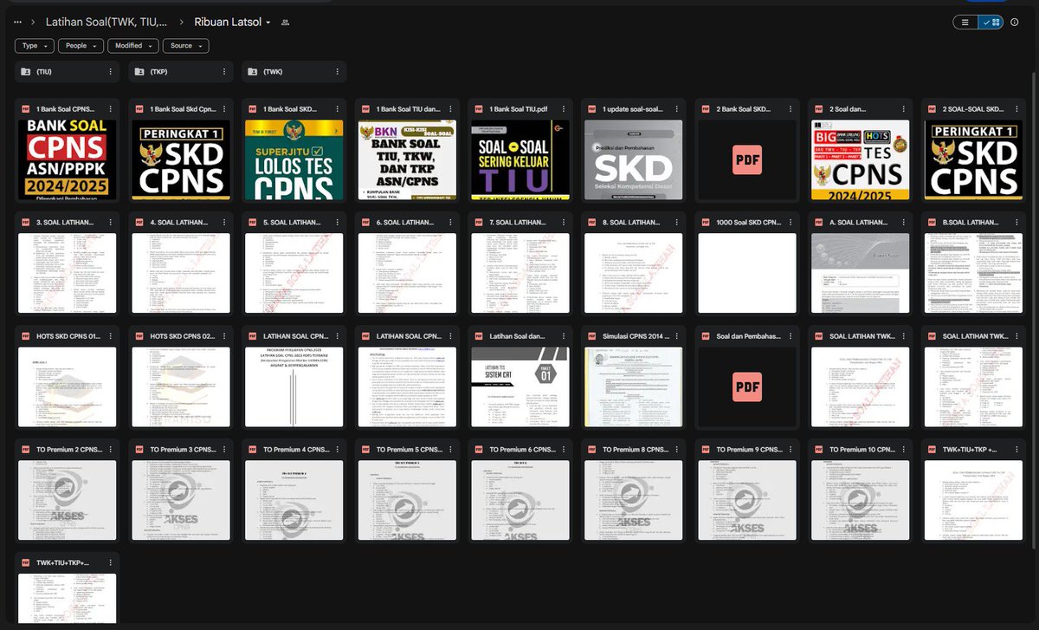Click PDF icon of Soal dan Pembahas file
1039x630 pixels.
click(x=706, y=336)
